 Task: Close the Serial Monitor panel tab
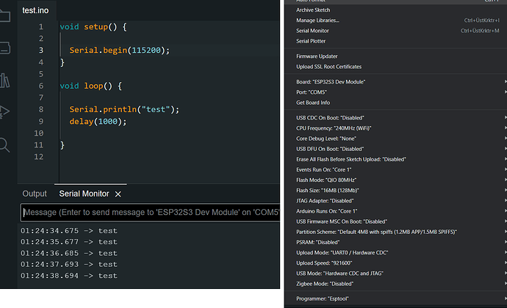pos(118,194)
